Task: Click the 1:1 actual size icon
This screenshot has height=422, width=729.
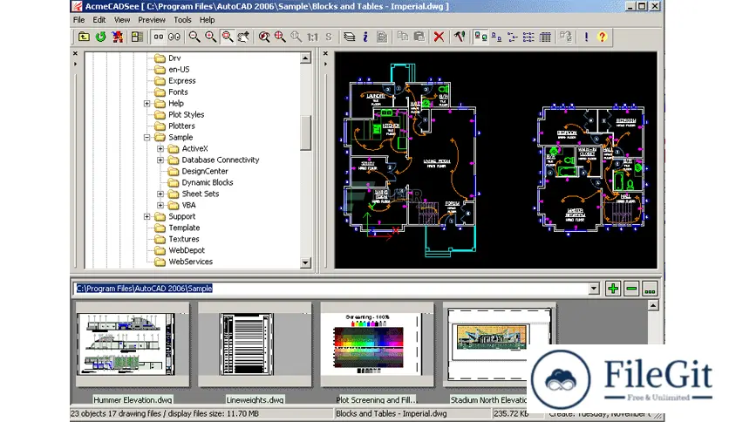Action: [x=312, y=37]
